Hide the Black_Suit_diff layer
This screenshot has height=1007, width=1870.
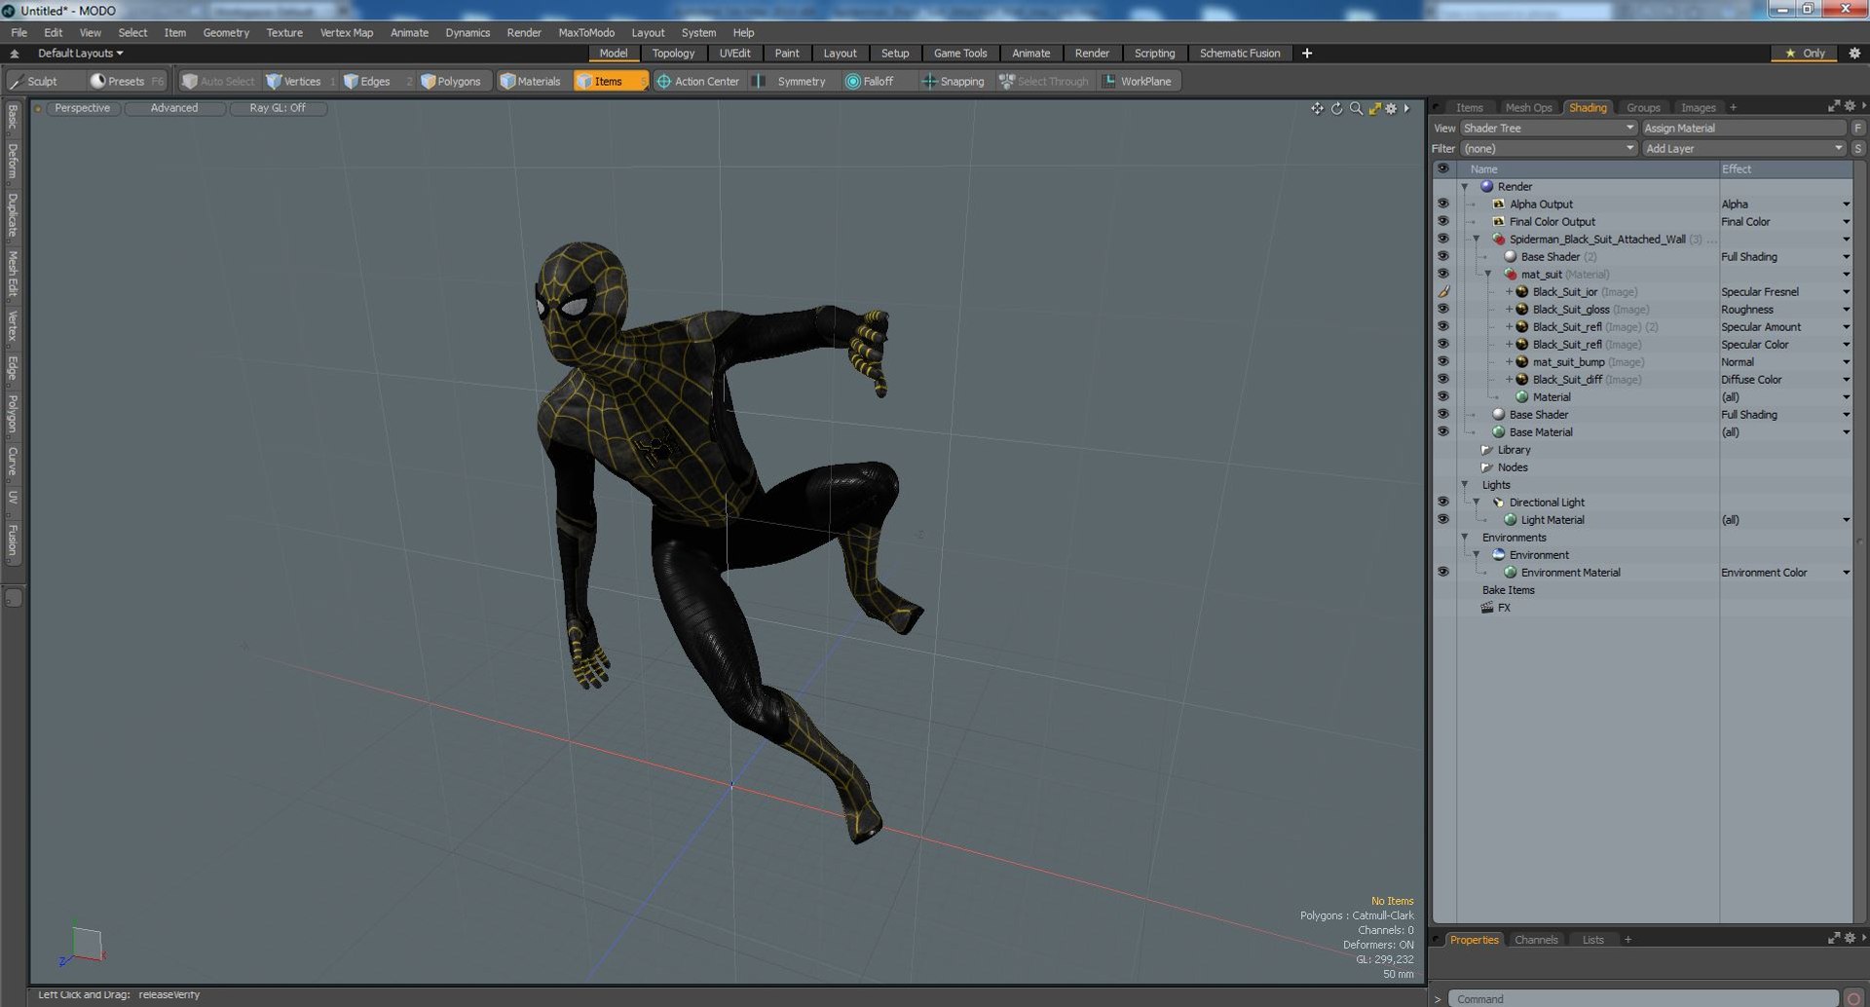1443,379
